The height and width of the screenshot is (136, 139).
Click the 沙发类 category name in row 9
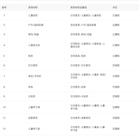32,96
